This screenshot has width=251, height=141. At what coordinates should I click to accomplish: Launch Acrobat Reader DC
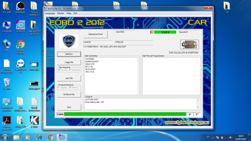click(7, 123)
